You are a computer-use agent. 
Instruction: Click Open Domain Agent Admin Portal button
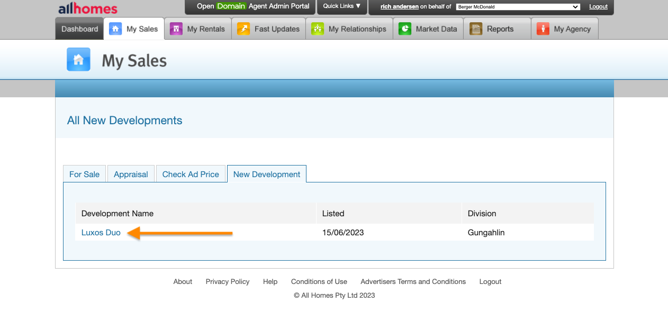(253, 6)
